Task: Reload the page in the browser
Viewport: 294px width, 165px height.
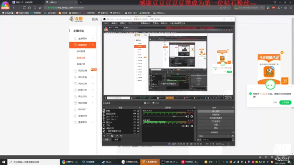Action: pyautogui.click(x=24, y=8)
